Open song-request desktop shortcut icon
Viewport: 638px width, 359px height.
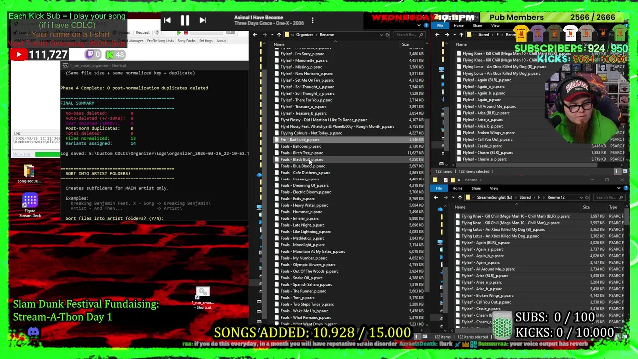29,174
